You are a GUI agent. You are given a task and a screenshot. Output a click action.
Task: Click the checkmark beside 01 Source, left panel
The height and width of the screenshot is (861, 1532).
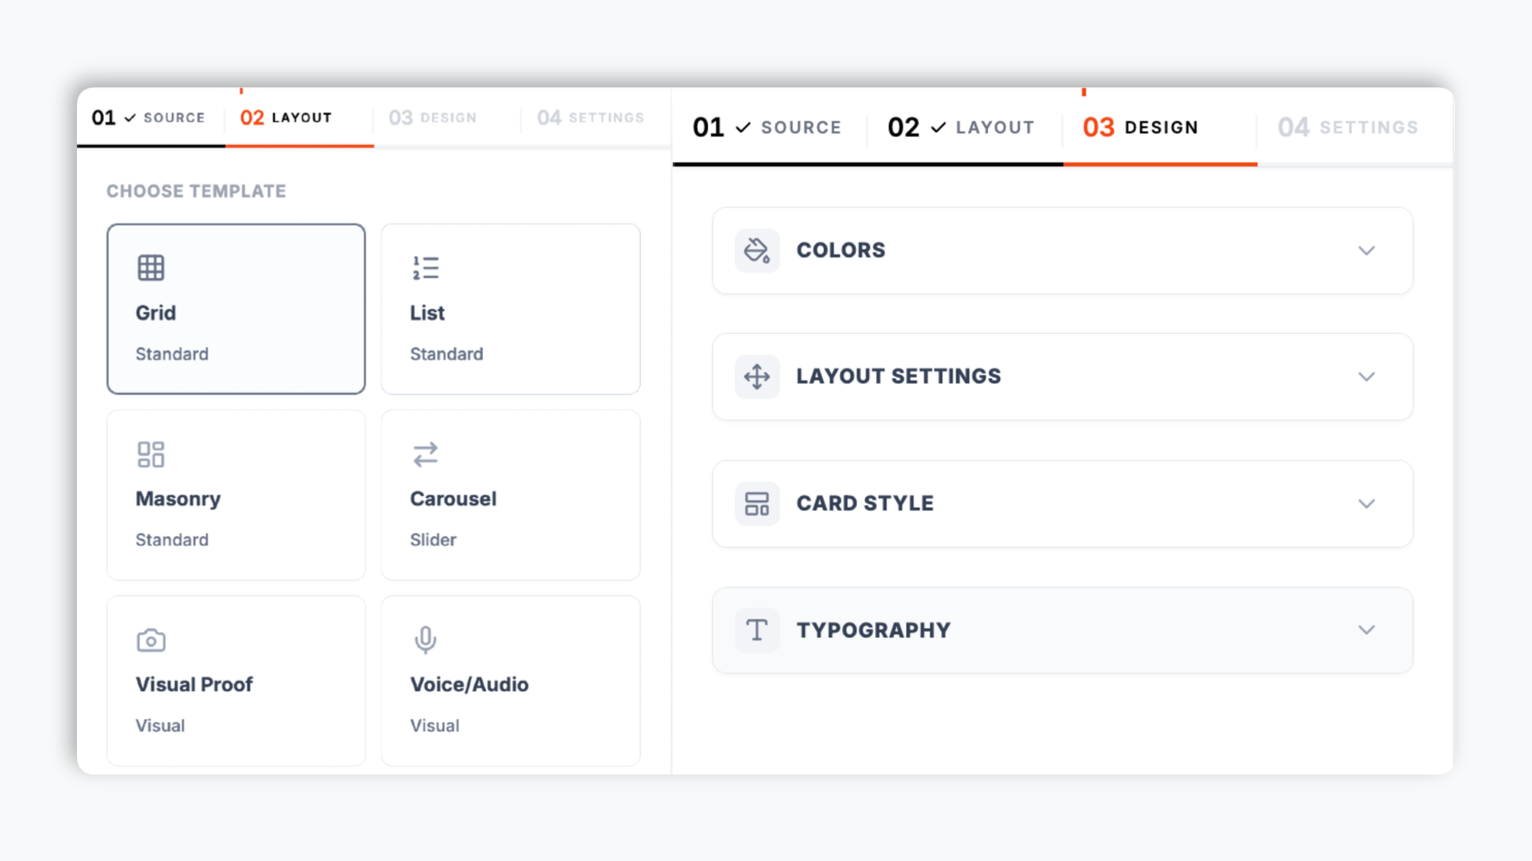130,118
